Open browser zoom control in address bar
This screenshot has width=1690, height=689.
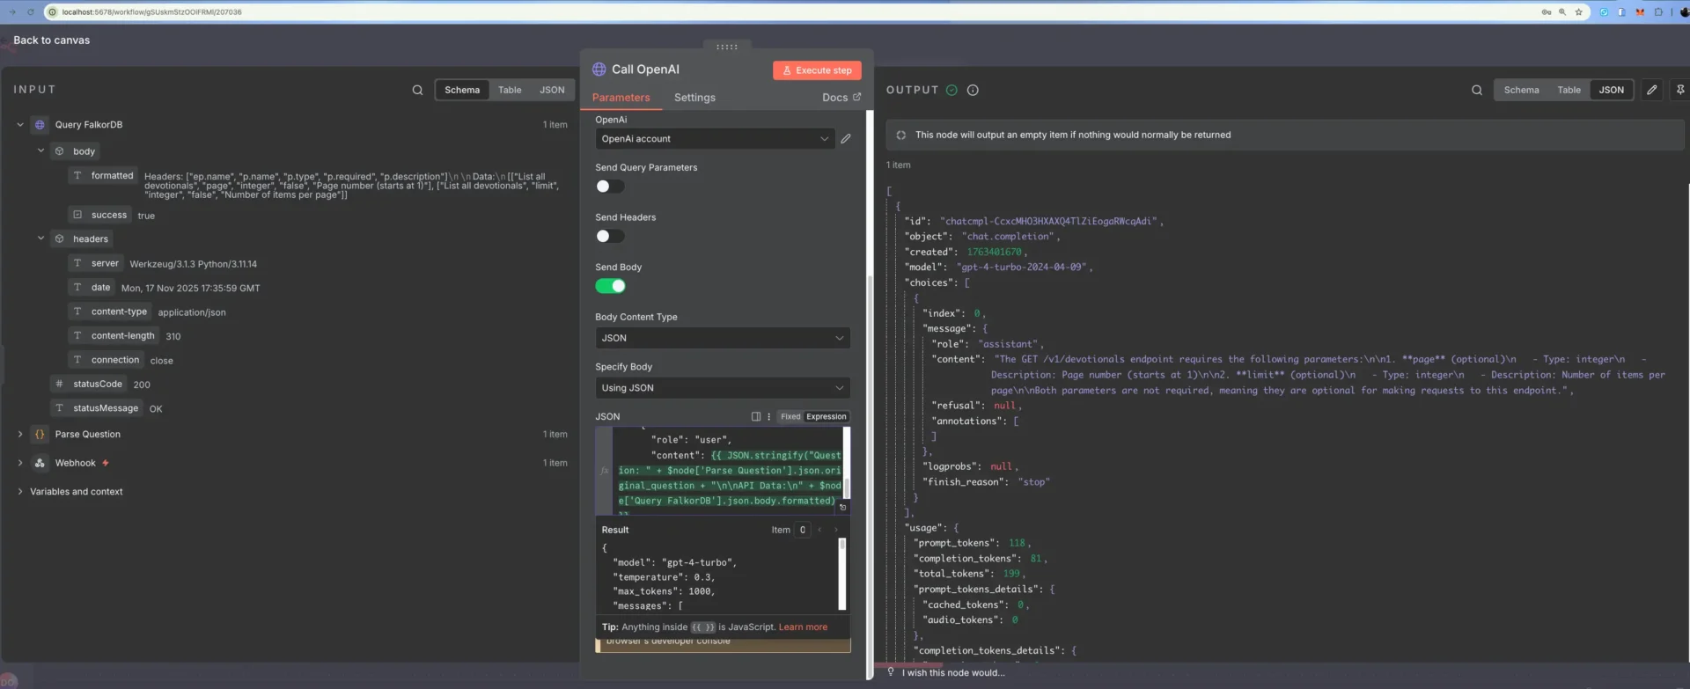pos(1562,12)
